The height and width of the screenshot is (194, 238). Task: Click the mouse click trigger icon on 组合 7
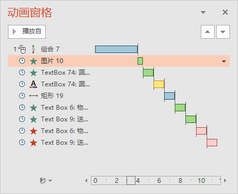[x=22, y=49]
